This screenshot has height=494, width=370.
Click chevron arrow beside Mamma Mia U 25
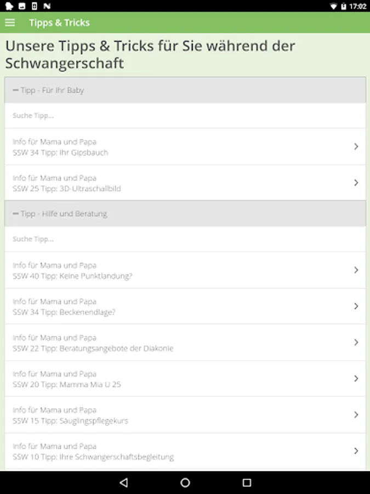(356, 379)
